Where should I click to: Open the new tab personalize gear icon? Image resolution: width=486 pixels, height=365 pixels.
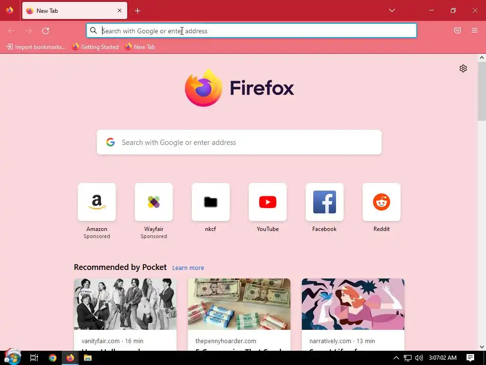tap(463, 68)
